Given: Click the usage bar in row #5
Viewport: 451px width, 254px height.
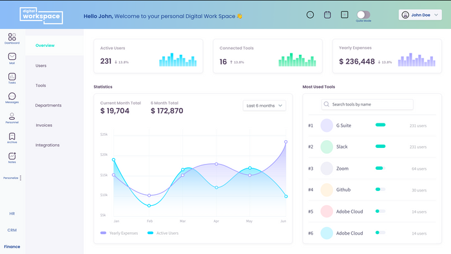Looking at the screenshot, I should point(380,211).
